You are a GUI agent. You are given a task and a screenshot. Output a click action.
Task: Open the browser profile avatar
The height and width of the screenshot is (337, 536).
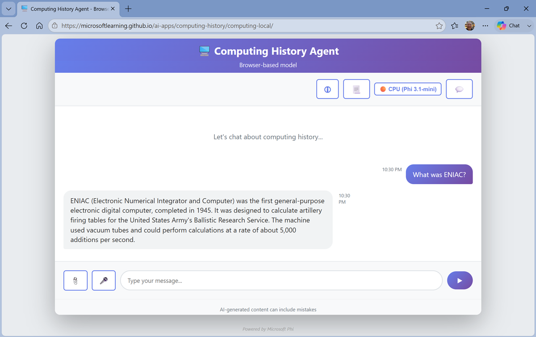coord(470,26)
